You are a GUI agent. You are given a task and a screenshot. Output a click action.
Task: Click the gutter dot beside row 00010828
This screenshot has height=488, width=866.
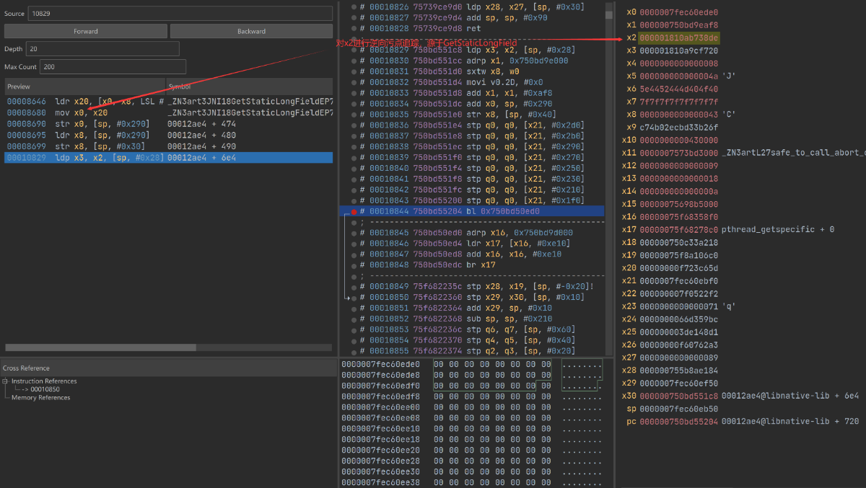click(354, 28)
